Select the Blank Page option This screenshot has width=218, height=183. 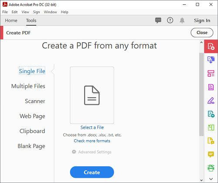(x=31, y=146)
